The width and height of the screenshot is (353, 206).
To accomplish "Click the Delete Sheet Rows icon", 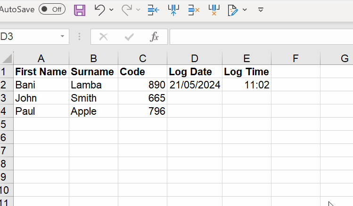I will point(194,9).
